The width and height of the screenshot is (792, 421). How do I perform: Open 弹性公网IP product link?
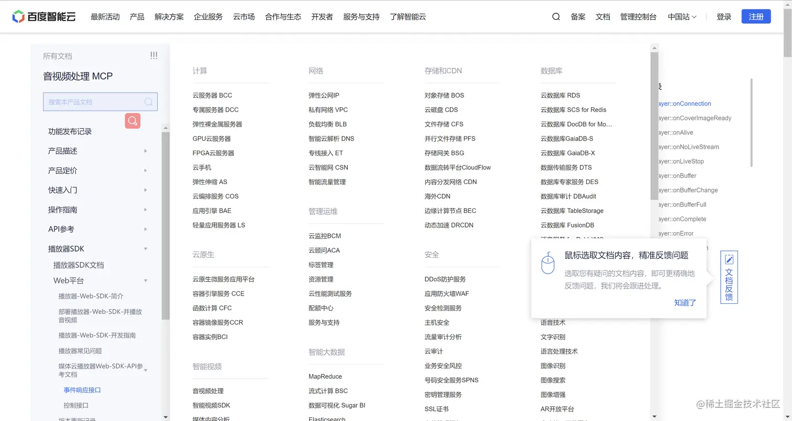click(x=324, y=95)
